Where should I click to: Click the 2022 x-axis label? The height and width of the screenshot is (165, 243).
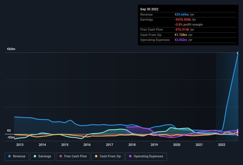[x=222, y=145]
